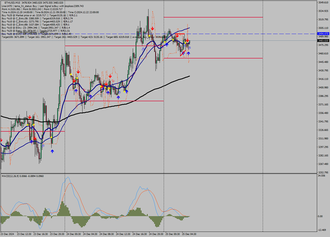Screen dimensions: 330x237
Task: Click the 3371.165 price scale value
Action: point(323,104)
